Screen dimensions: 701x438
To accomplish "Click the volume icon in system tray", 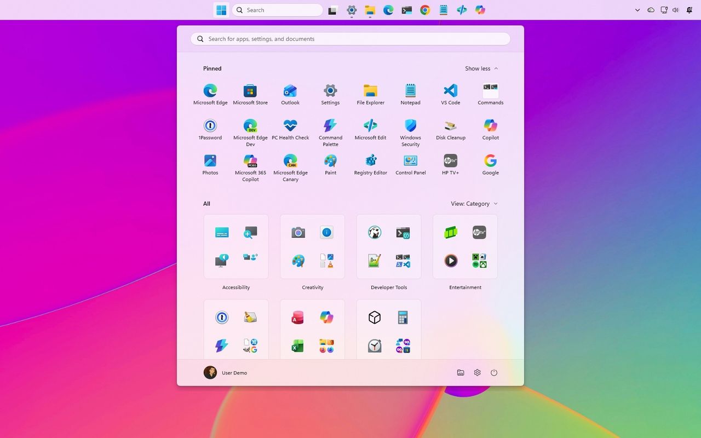I will pyautogui.click(x=675, y=10).
